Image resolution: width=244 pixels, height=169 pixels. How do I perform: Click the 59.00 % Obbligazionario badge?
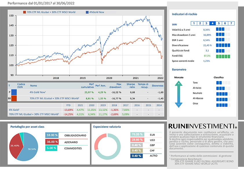(52, 135)
